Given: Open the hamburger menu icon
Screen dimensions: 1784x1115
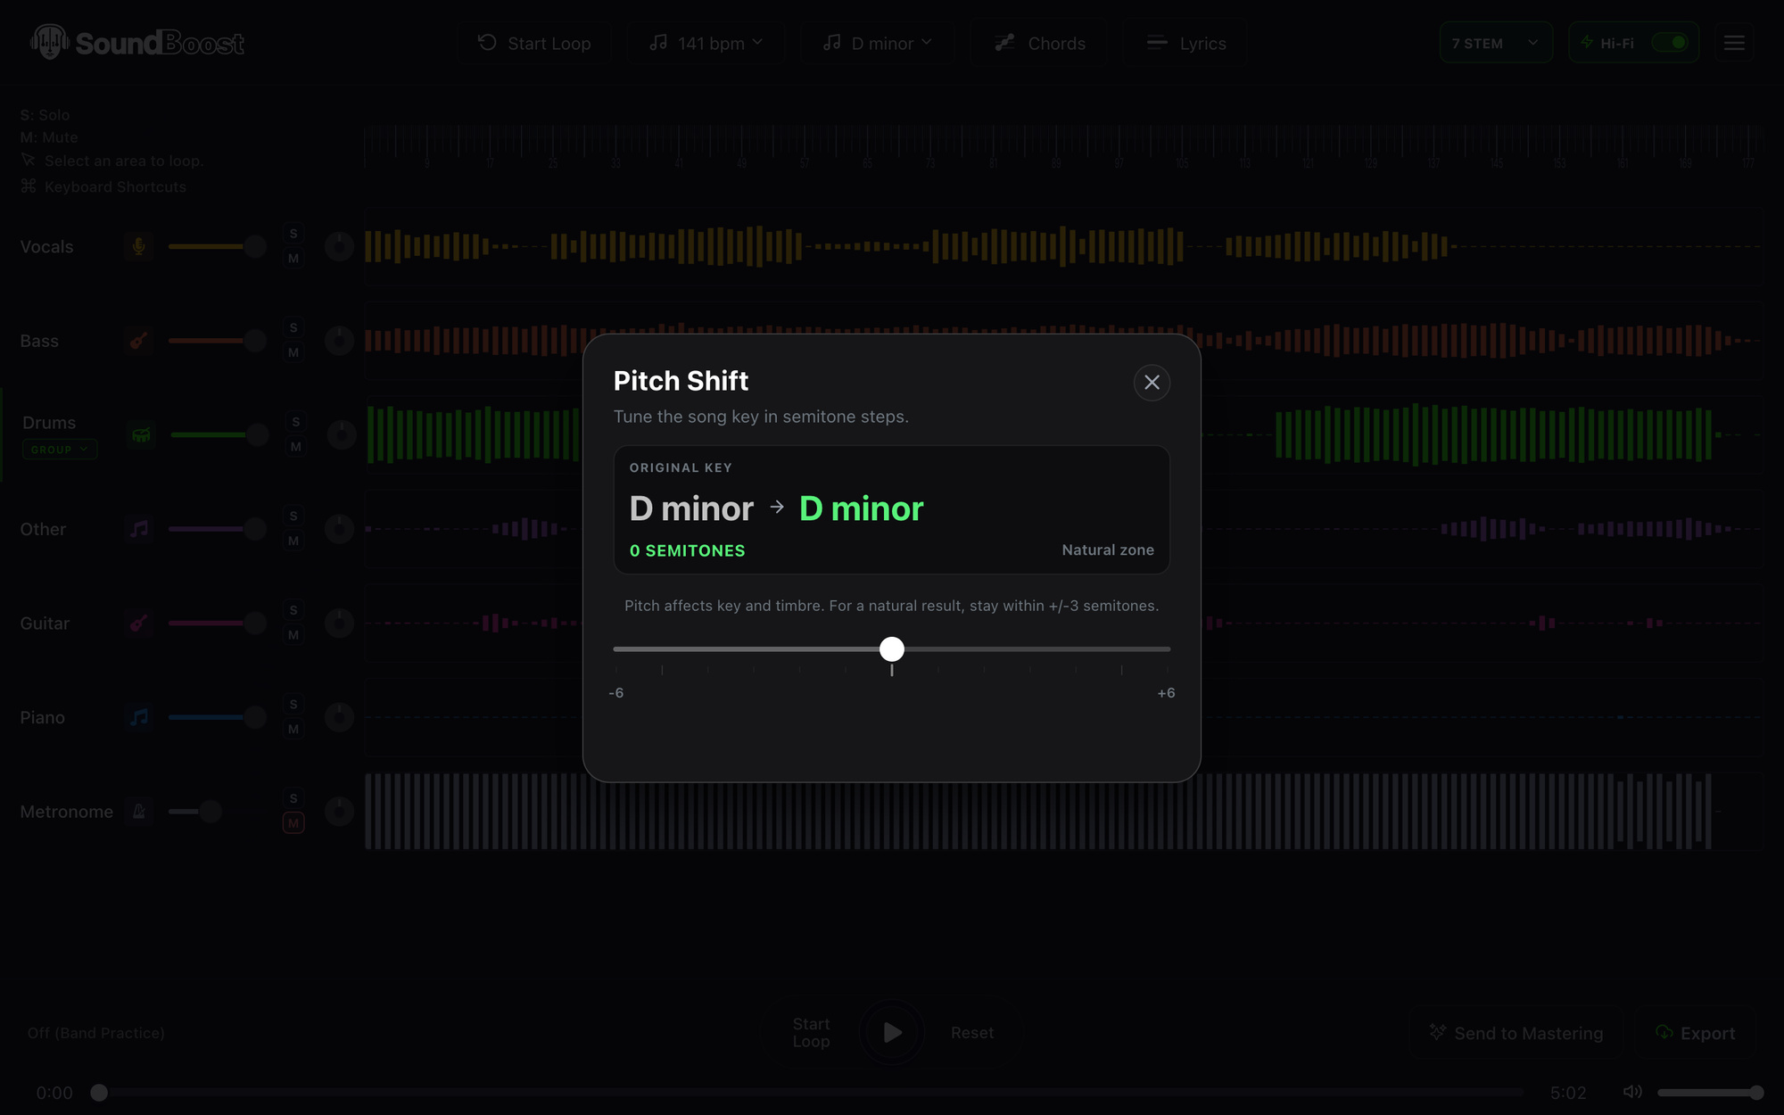Looking at the screenshot, I should (x=1734, y=43).
